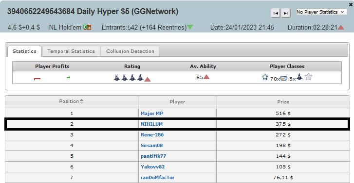Click the green entrants trend arrow

[x=190, y=27]
